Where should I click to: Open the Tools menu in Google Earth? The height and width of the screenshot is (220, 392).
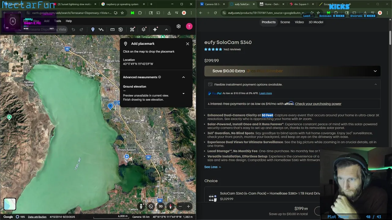point(58,21)
